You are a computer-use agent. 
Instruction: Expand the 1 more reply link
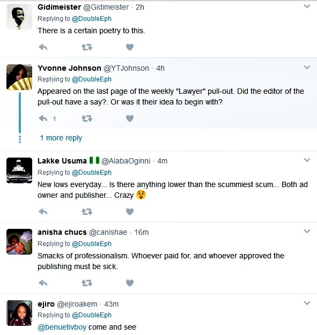61,138
